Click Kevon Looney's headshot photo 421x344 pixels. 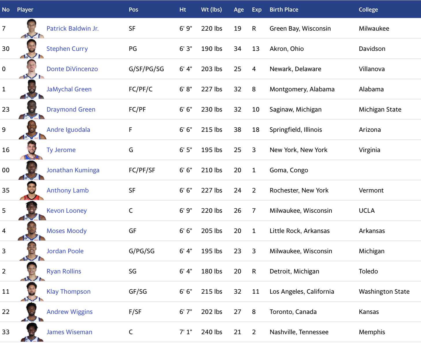coord(32,210)
